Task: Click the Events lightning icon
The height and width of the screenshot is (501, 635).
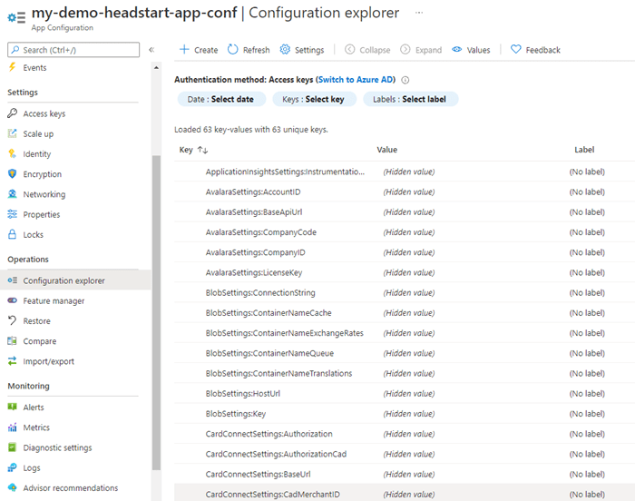Action: (x=12, y=67)
